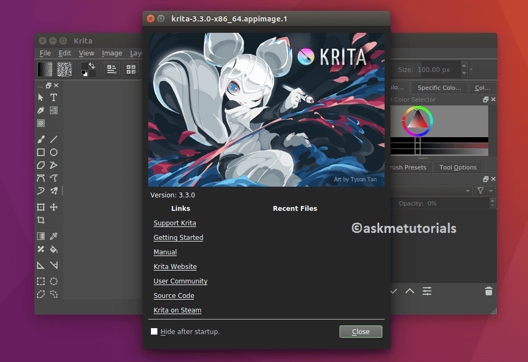
Task: Select the Polygon tool
Action: coord(41,165)
